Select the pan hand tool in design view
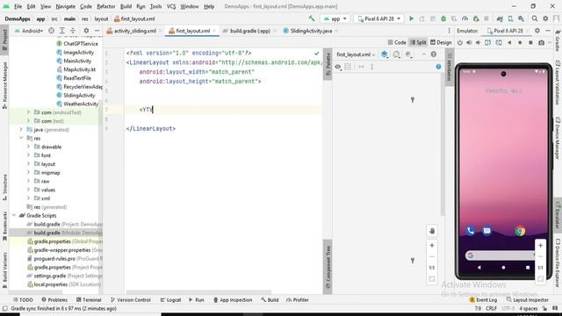Image resolution: width=562 pixels, height=316 pixels. pyautogui.click(x=432, y=231)
